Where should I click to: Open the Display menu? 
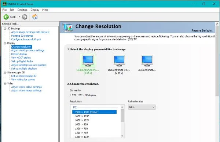(35, 10)
